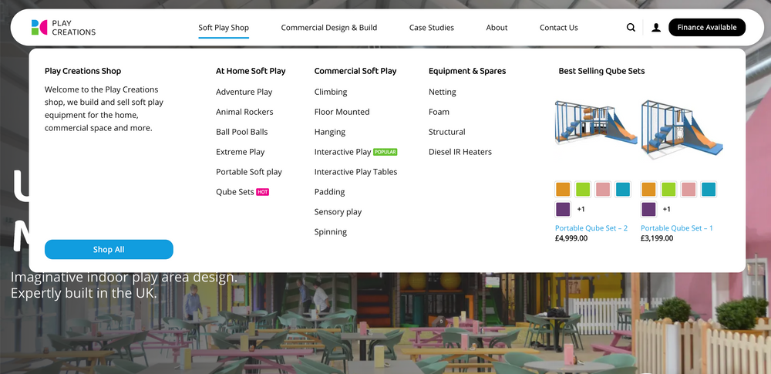
Task: Pick pink swatch for Portable Qube Set – 1
Action: coord(689,190)
